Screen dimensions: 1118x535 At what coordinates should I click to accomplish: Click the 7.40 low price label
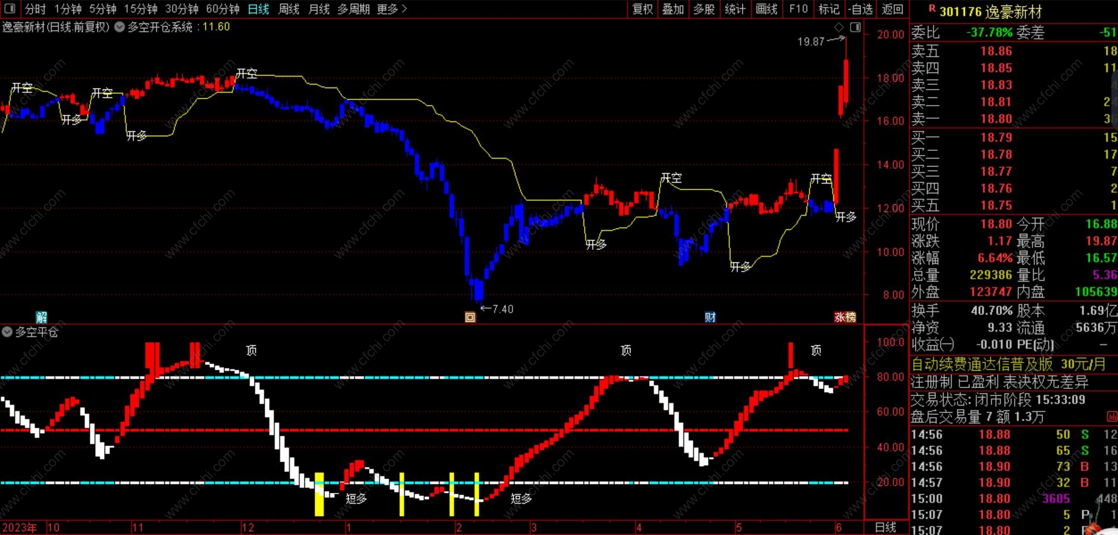coord(503,309)
